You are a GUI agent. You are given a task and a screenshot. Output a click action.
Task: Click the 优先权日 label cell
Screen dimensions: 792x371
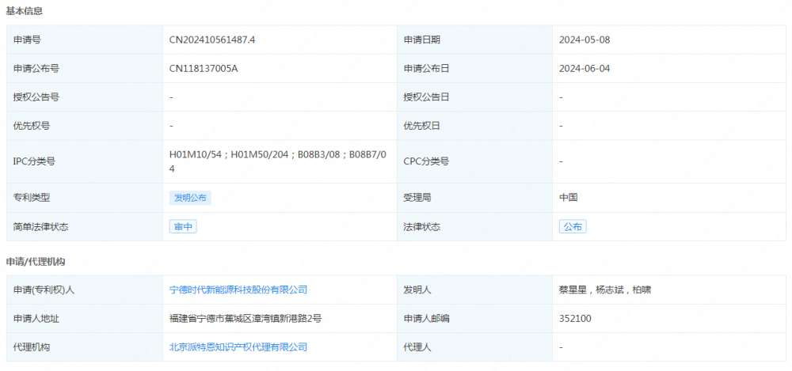pos(474,126)
